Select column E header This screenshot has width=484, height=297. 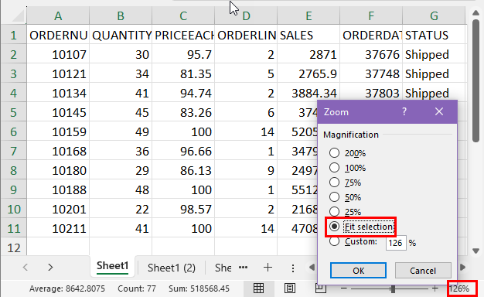(308, 15)
